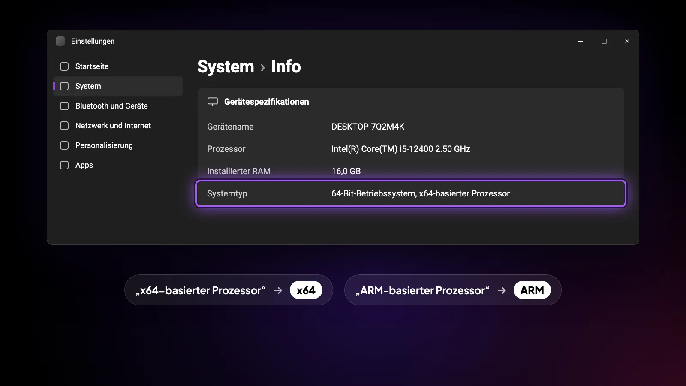Screen dimensions: 686x386
Task: Click the „x64-basierter Prozessor“ text
Action: [201, 290]
